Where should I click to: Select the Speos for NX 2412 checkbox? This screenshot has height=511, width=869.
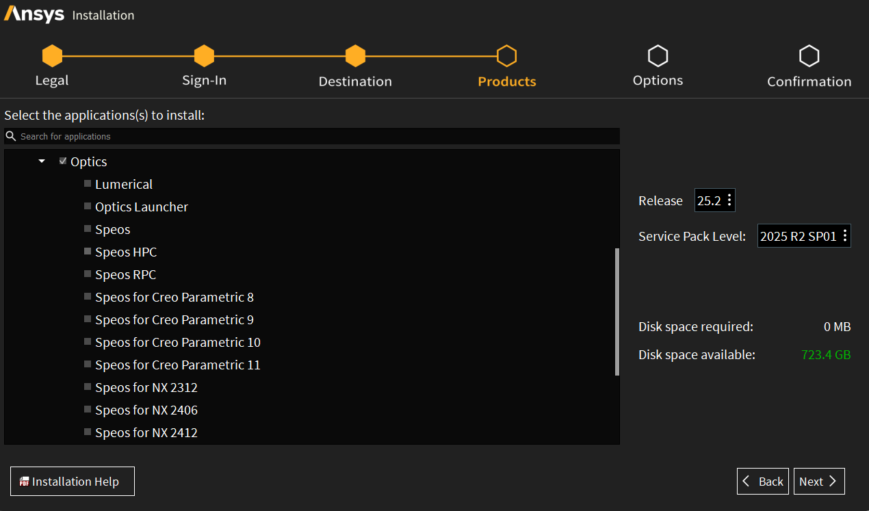click(88, 432)
